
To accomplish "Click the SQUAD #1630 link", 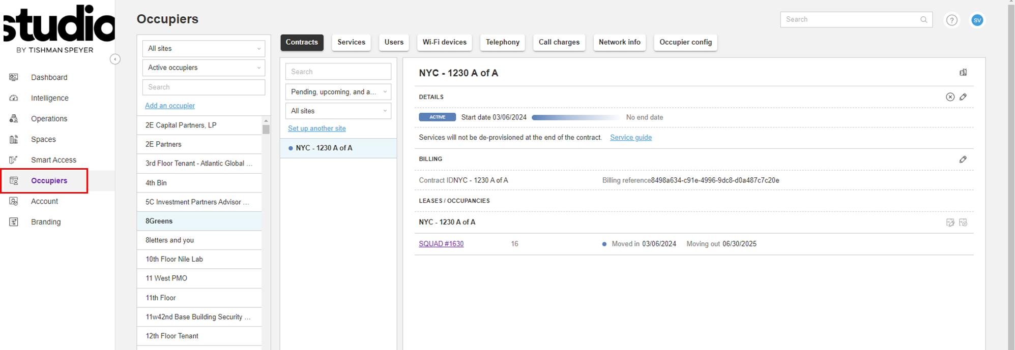I will tap(441, 244).
